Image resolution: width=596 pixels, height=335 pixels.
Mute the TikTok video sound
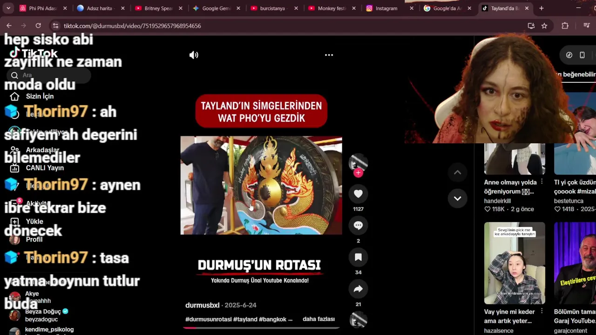[x=194, y=55]
